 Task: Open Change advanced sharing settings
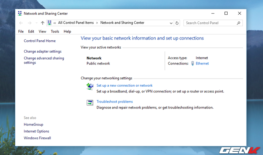coord(44,60)
